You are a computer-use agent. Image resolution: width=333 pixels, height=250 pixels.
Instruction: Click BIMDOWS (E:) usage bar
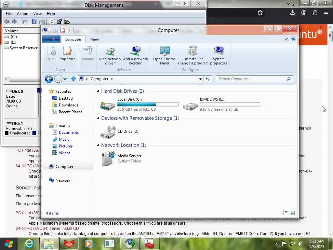pos(230,104)
